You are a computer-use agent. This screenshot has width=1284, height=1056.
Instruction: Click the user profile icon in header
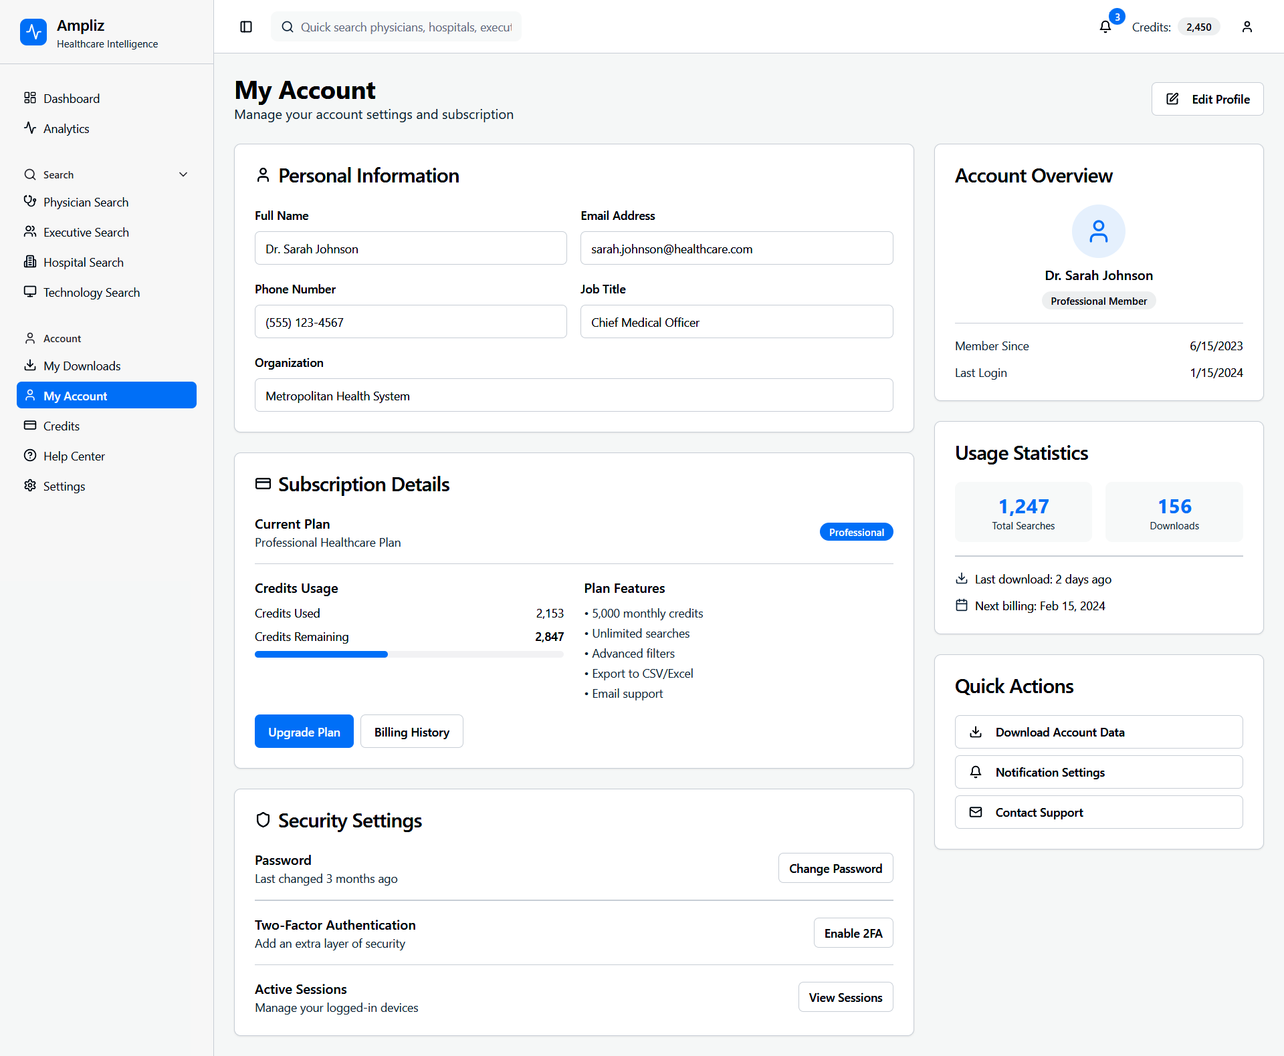click(1247, 27)
